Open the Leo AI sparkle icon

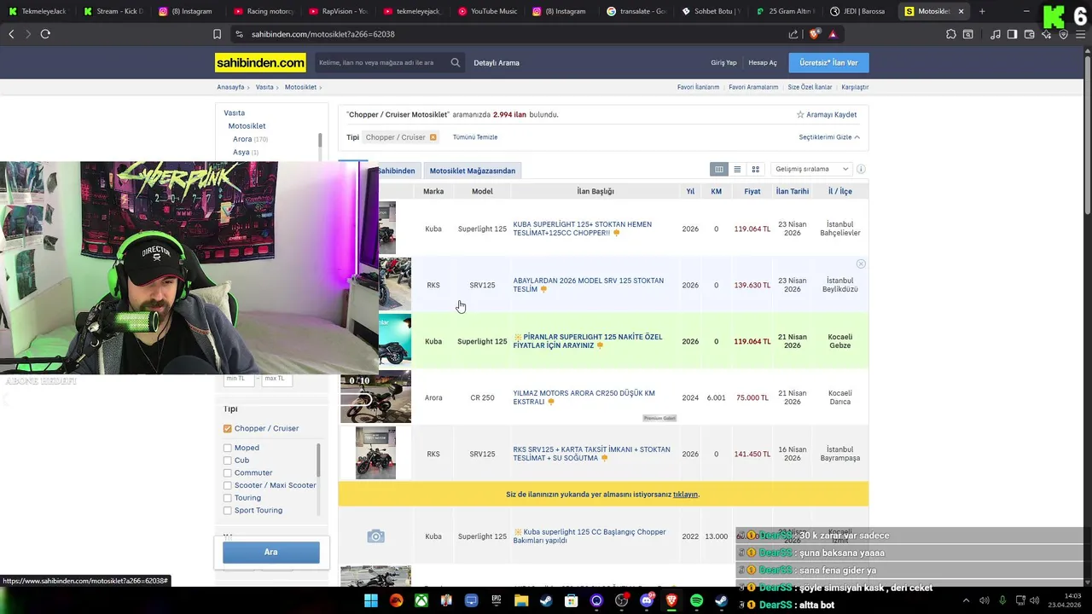(1047, 34)
